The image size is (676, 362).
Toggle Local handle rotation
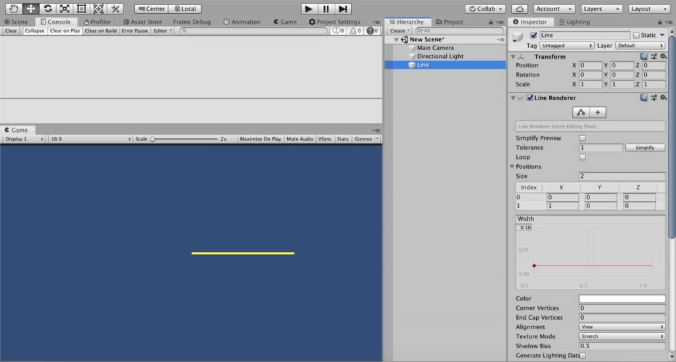coord(185,9)
